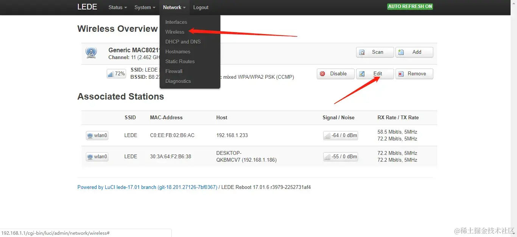Click the 58.5 Mbit/s, 5MHz rate
This screenshot has height=237, width=517.
(397, 132)
